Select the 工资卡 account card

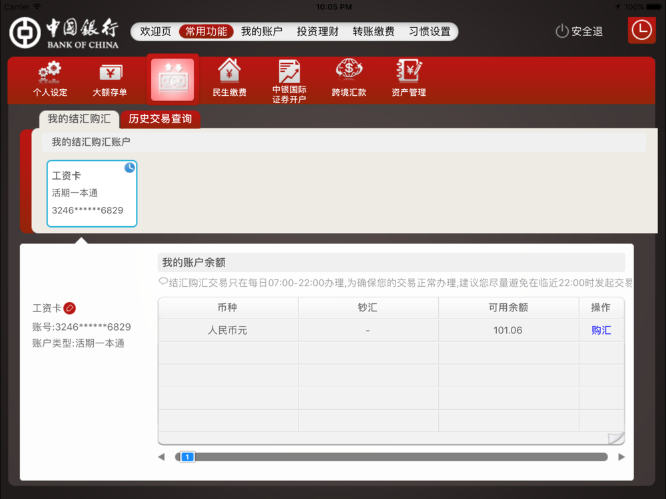tap(91, 194)
